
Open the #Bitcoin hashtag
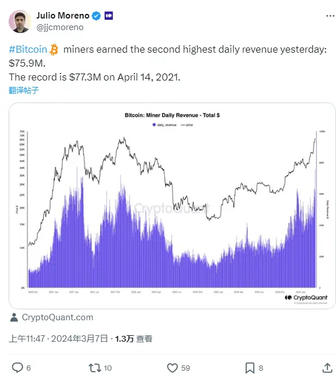click(x=28, y=49)
